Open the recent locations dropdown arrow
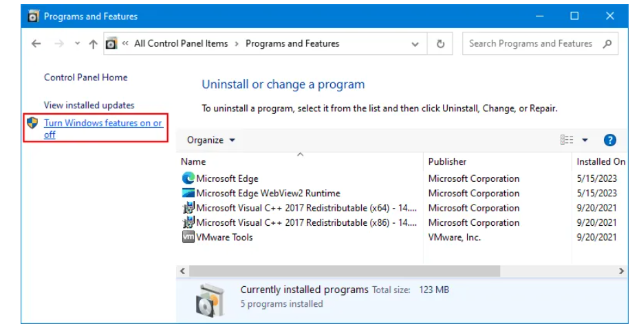 pyautogui.click(x=78, y=43)
